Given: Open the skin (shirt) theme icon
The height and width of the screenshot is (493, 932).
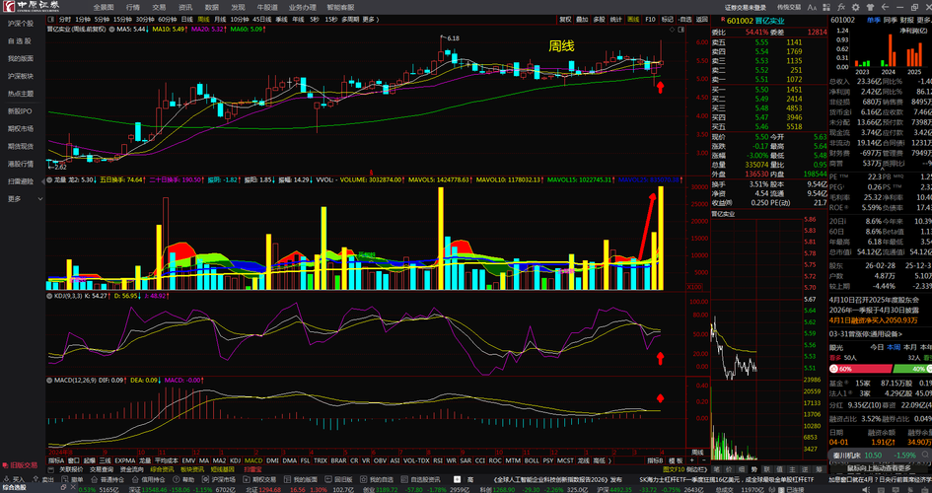Looking at the screenshot, I should tap(870, 7).
